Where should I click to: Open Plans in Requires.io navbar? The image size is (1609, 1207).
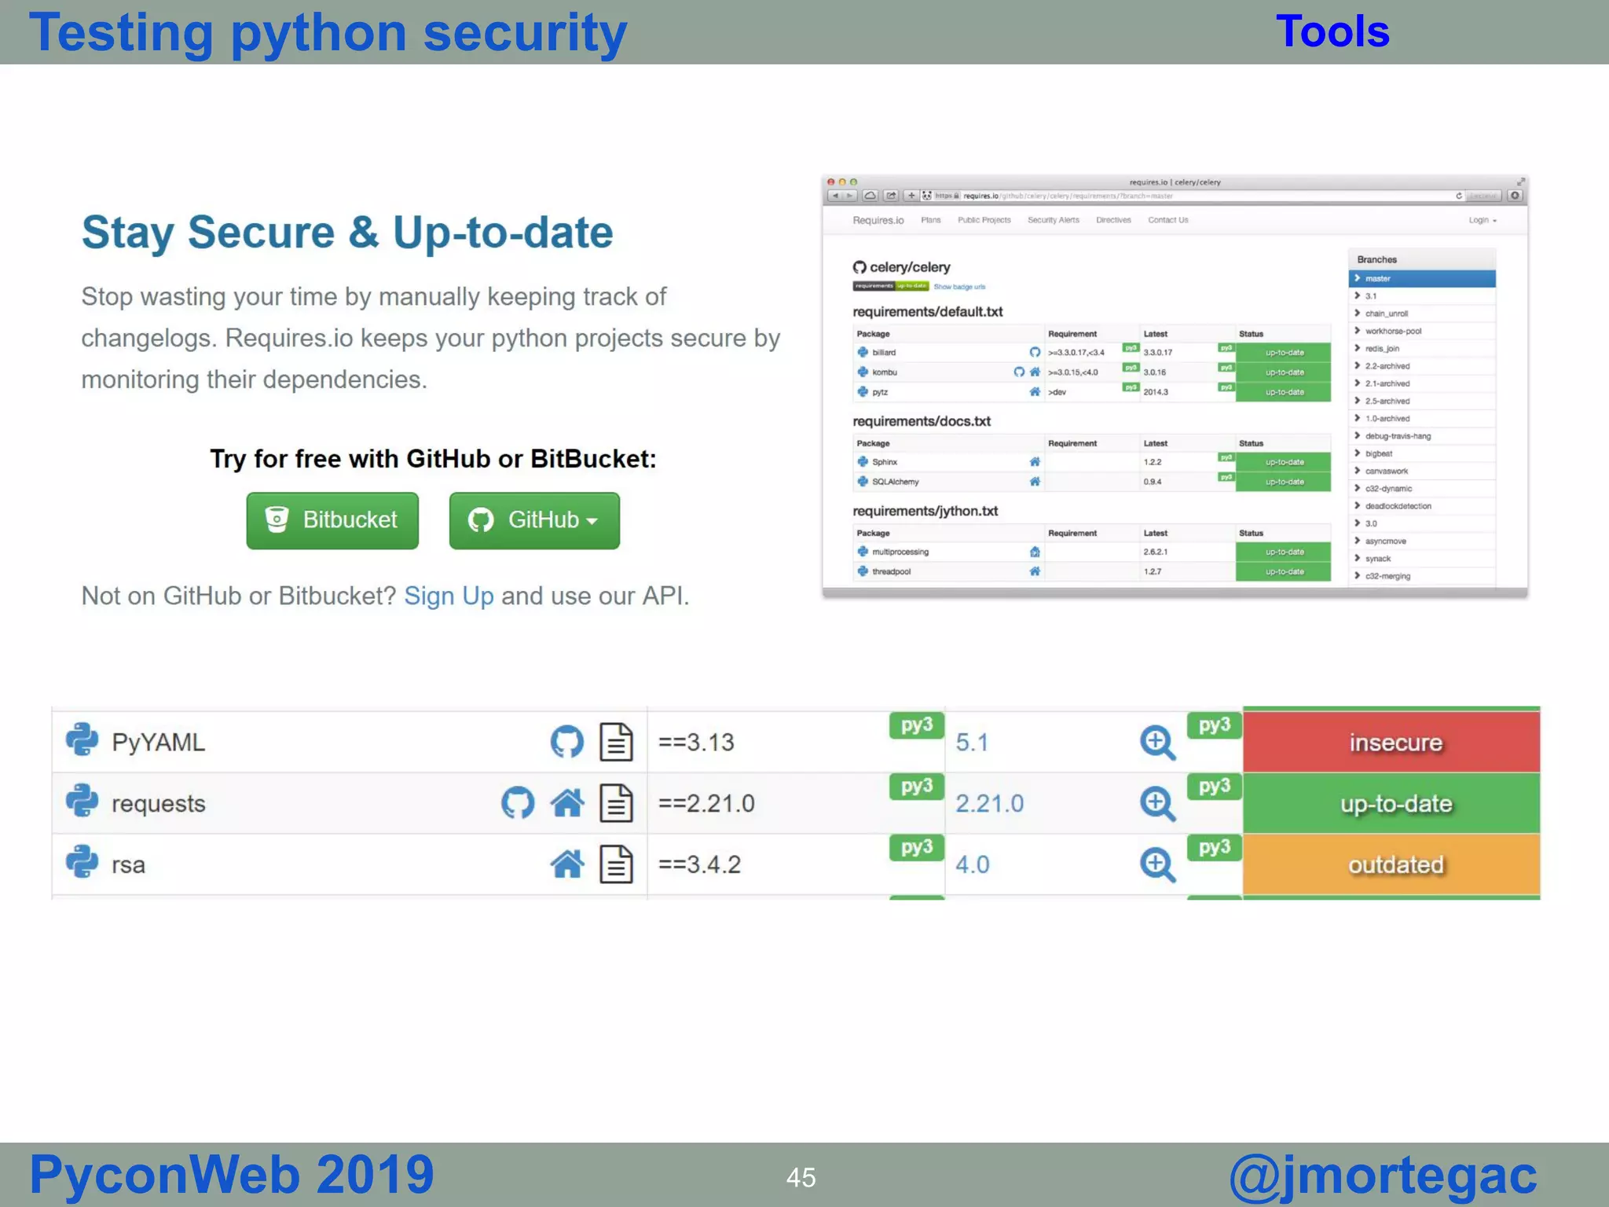point(931,220)
